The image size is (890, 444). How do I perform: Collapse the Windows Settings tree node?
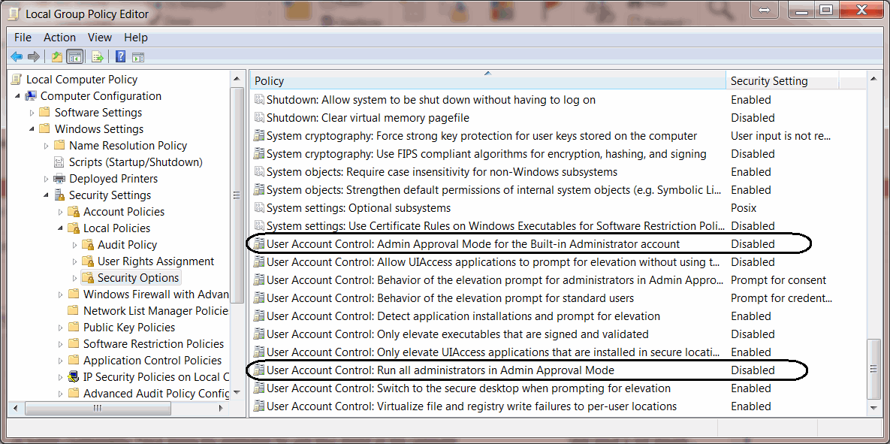tap(32, 129)
